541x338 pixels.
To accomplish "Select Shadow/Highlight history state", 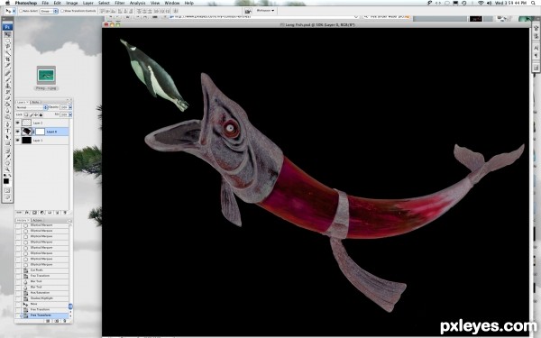I will coord(42,298).
